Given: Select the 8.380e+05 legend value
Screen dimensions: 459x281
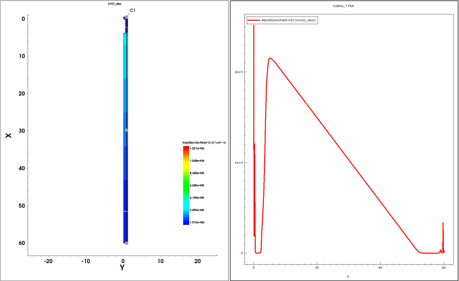Looking at the screenshot, I should (x=197, y=173).
